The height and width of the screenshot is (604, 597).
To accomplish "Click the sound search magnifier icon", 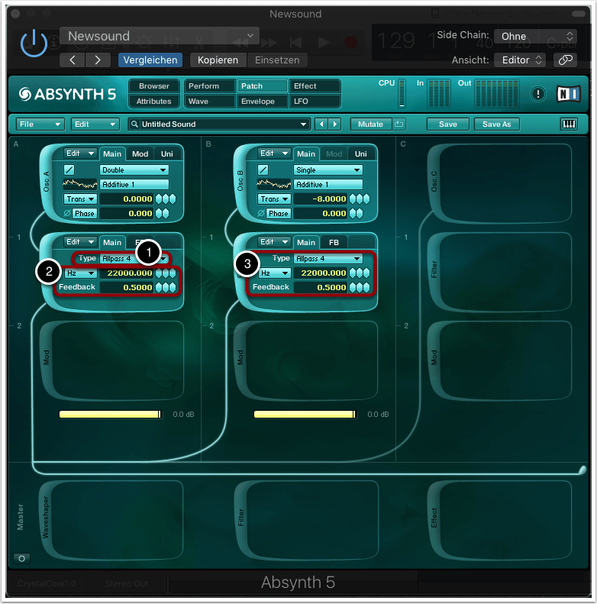I will pyautogui.click(x=134, y=124).
